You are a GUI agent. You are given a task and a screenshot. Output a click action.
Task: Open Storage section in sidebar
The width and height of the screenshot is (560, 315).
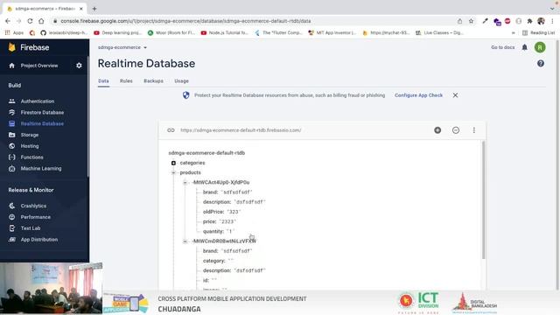[x=29, y=135]
